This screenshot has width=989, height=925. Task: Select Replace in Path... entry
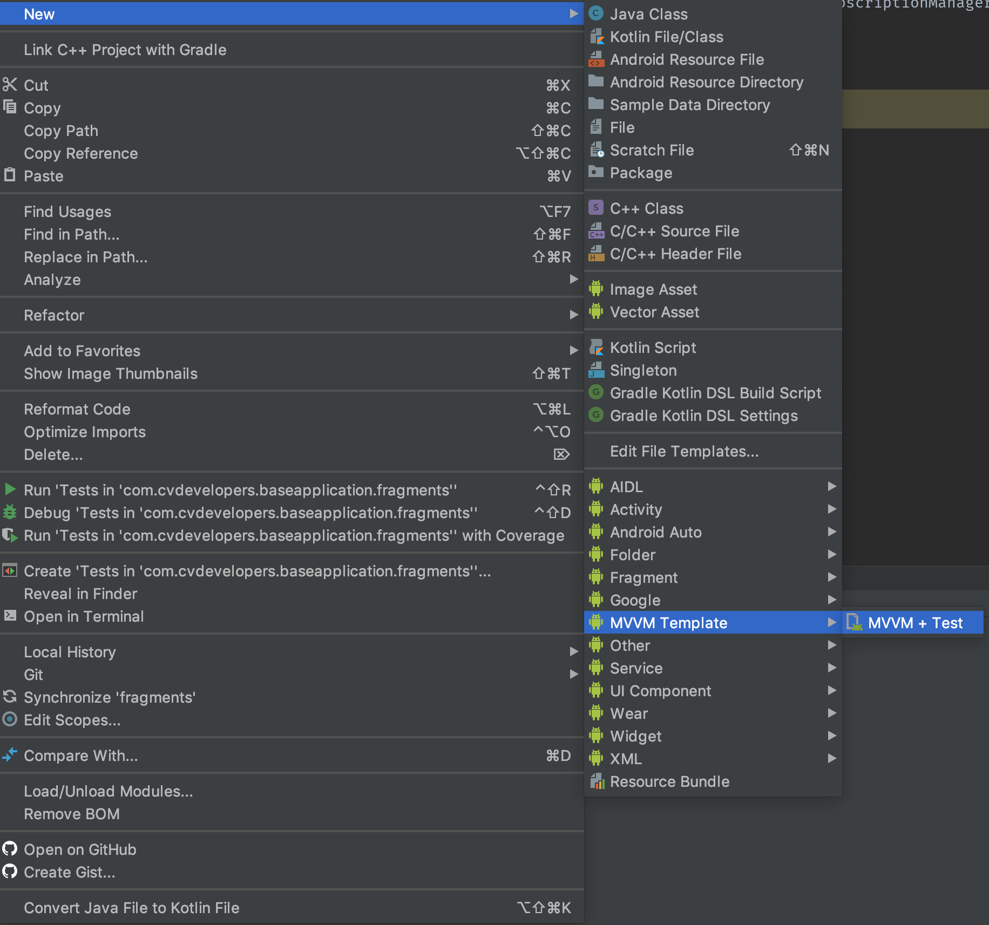292,257
